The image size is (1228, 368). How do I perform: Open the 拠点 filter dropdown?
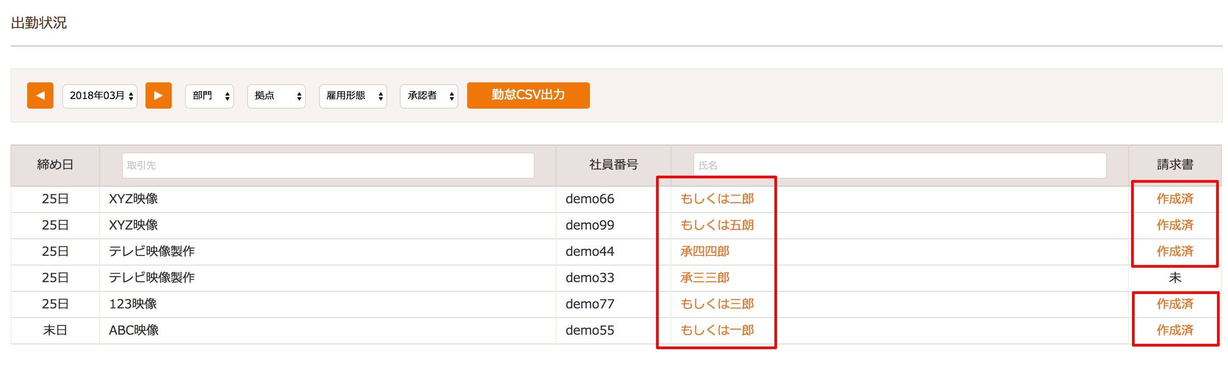pyautogui.click(x=277, y=96)
